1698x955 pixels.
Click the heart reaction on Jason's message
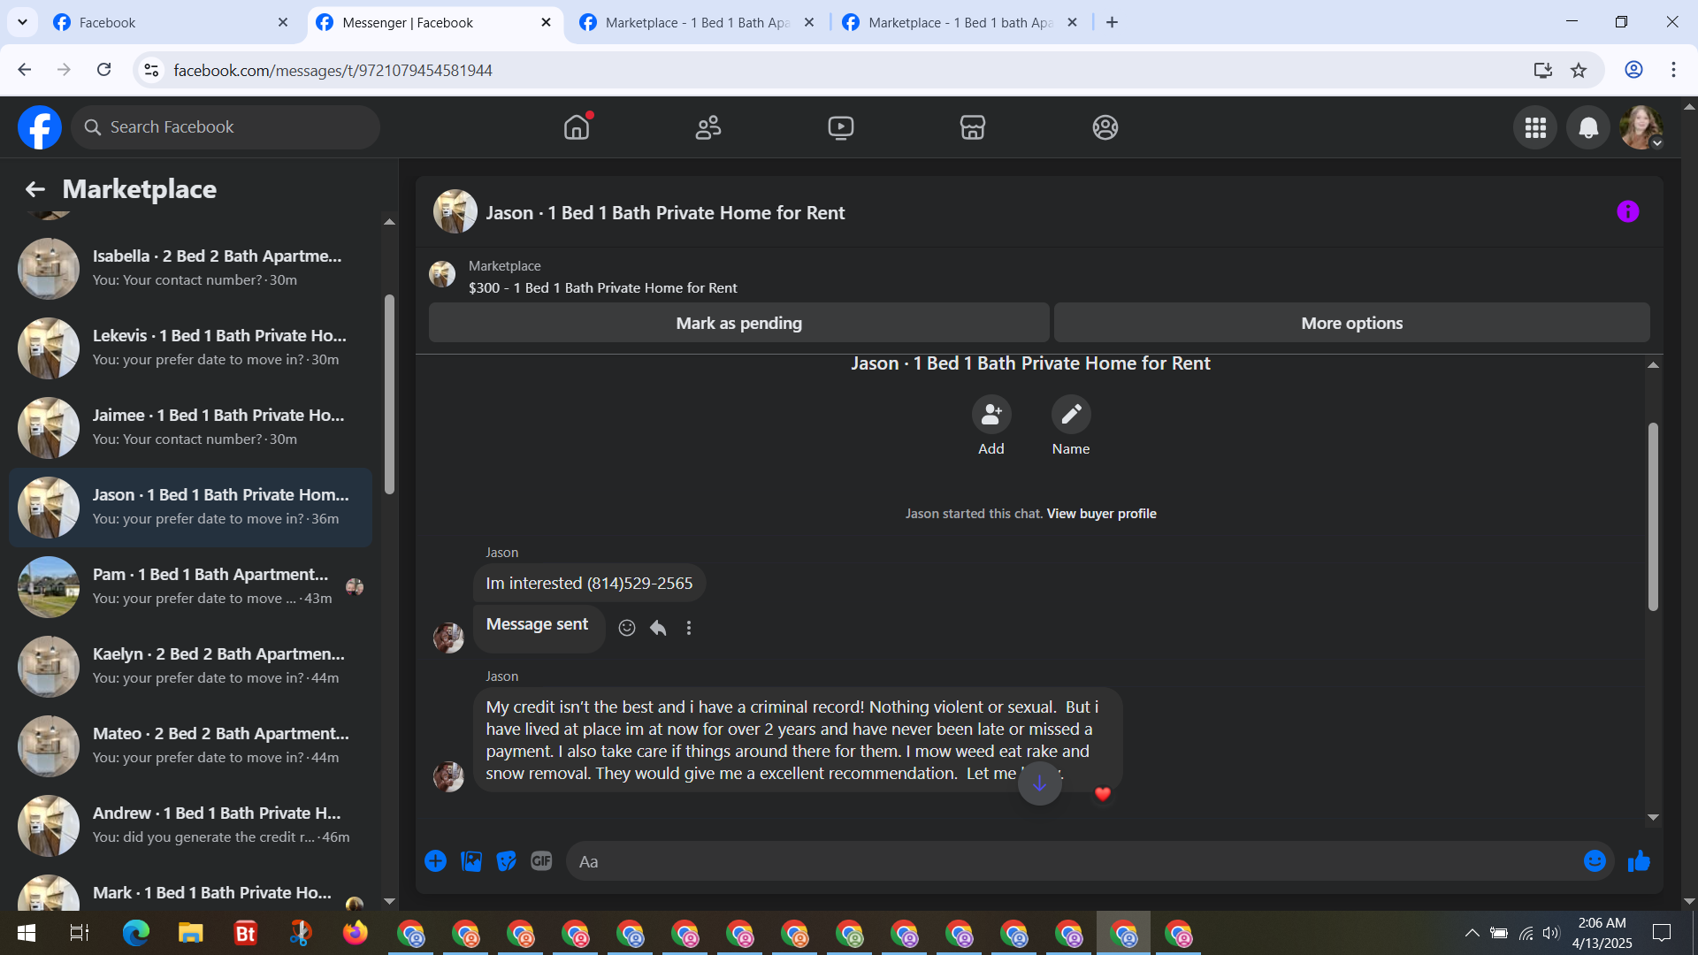[x=1102, y=794]
